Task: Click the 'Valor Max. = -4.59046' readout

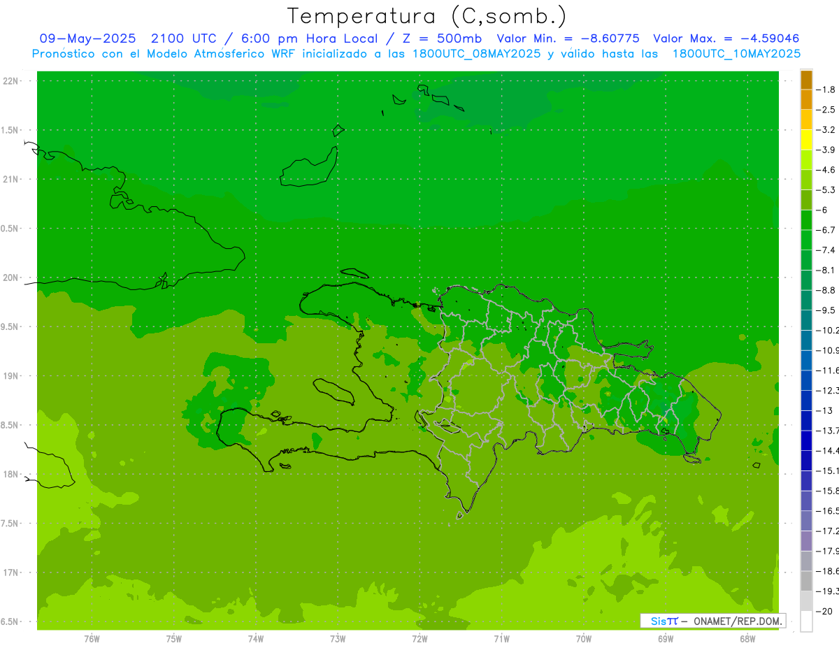Action: [x=726, y=38]
